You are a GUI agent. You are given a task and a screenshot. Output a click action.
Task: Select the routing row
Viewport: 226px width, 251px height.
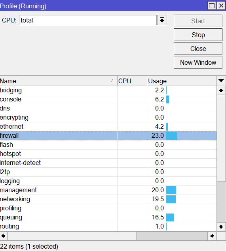[108, 227]
